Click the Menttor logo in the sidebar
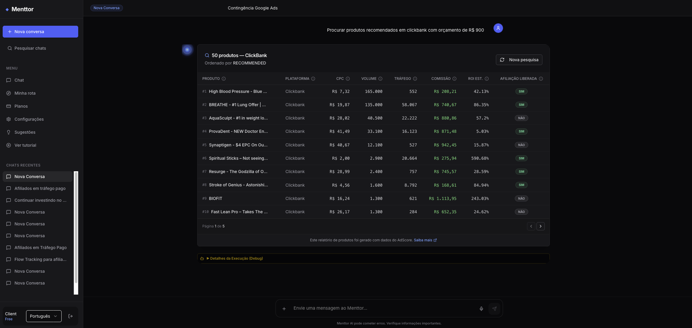The image size is (692, 328). (20, 9)
